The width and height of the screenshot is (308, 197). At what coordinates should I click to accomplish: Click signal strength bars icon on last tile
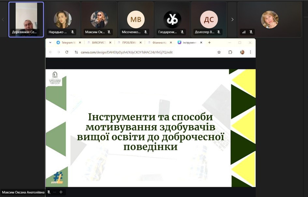pos(244,32)
